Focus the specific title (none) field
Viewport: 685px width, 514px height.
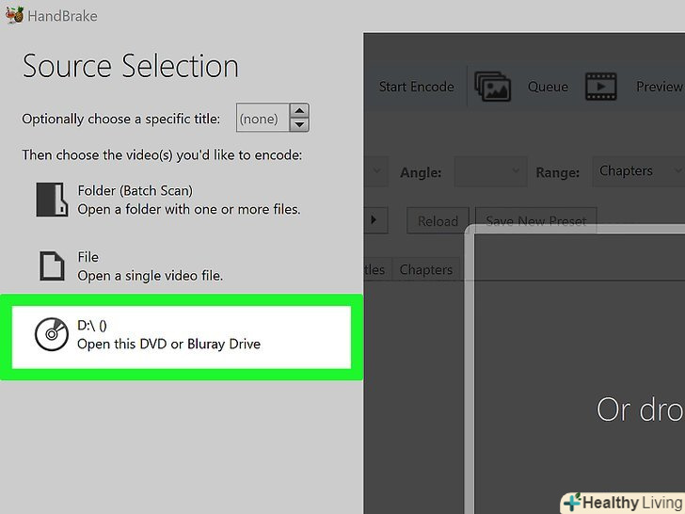(263, 118)
